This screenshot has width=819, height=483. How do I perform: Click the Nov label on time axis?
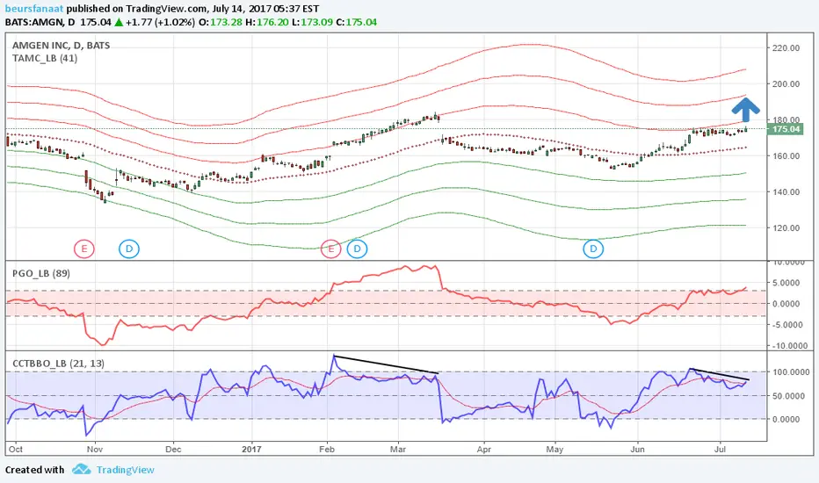pyautogui.click(x=95, y=449)
